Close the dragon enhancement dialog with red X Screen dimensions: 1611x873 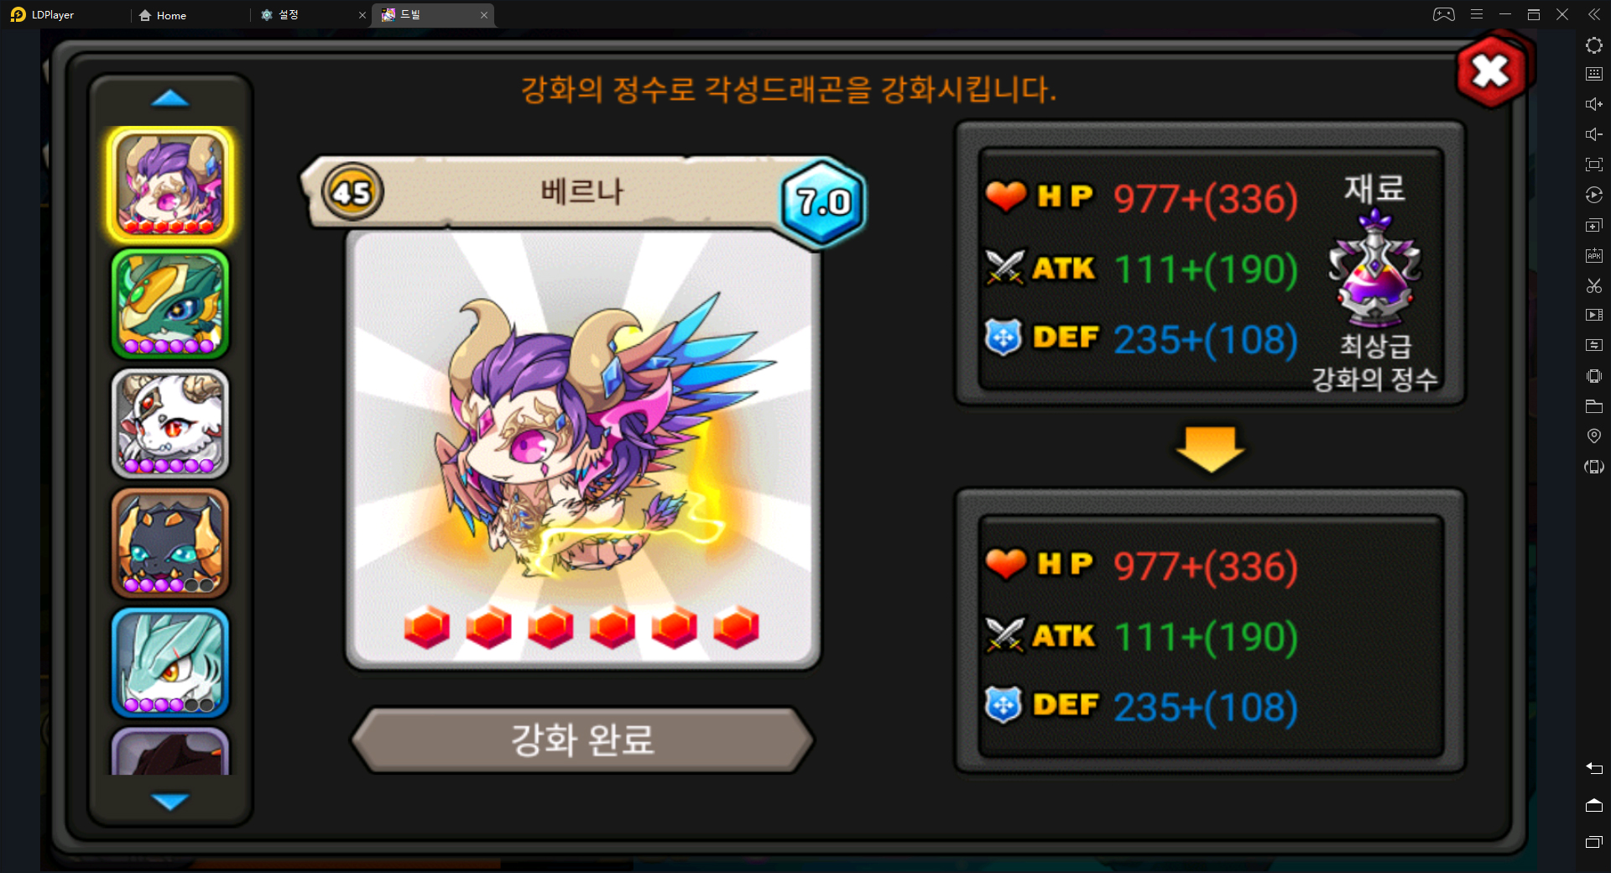click(1491, 71)
